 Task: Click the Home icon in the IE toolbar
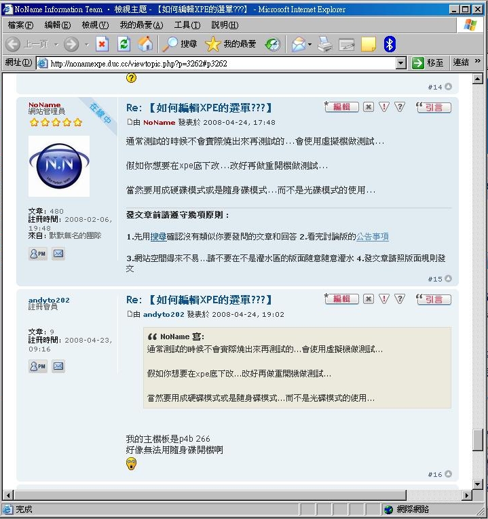pos(145,44)
